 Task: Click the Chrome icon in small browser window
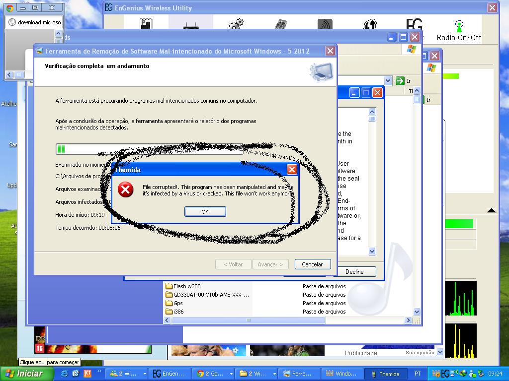click(x=10, y=8)
